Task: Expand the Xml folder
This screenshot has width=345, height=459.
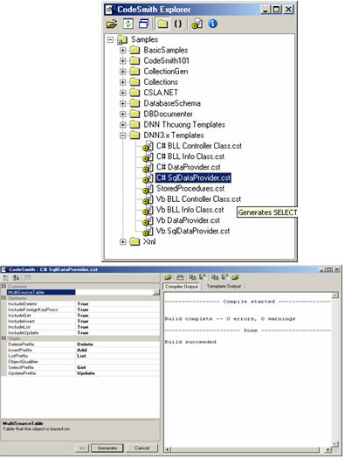Action: [123, 242]
